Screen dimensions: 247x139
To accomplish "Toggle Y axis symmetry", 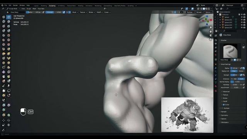I will click(x=177, y=12).
